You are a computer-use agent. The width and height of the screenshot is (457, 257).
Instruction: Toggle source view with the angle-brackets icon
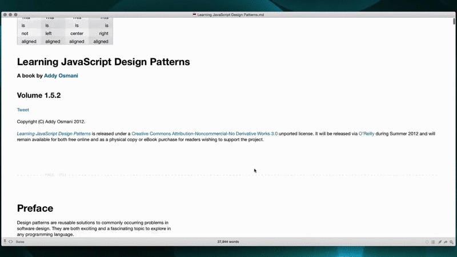(11, 242)
